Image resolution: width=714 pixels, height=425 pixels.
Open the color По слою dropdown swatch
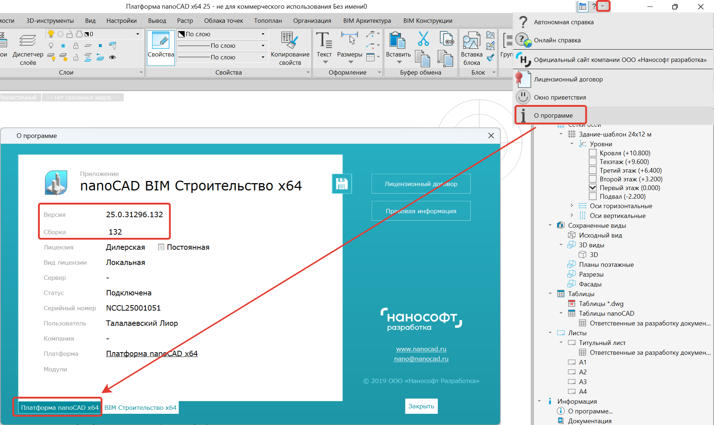tap(263, 34)
